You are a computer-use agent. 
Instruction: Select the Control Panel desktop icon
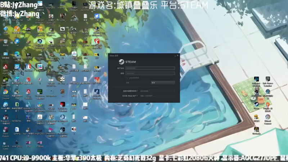coord(5,55)
